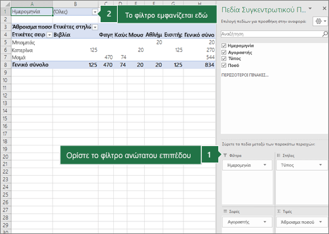Select the cell with value 74 in Μαμά row
The width and height of the screenshot is (329, 234).
tap(120, 58)
